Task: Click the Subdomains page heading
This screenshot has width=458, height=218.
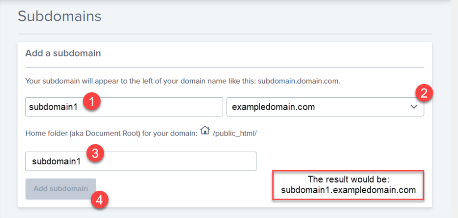Action: tap(59, 17)
